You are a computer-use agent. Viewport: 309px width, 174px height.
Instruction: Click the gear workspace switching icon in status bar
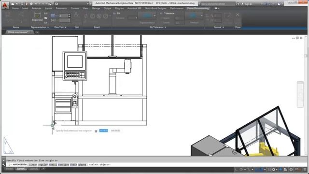[x=274, y=170]
